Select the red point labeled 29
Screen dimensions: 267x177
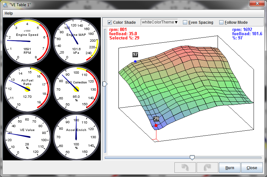tap(156, 125)
